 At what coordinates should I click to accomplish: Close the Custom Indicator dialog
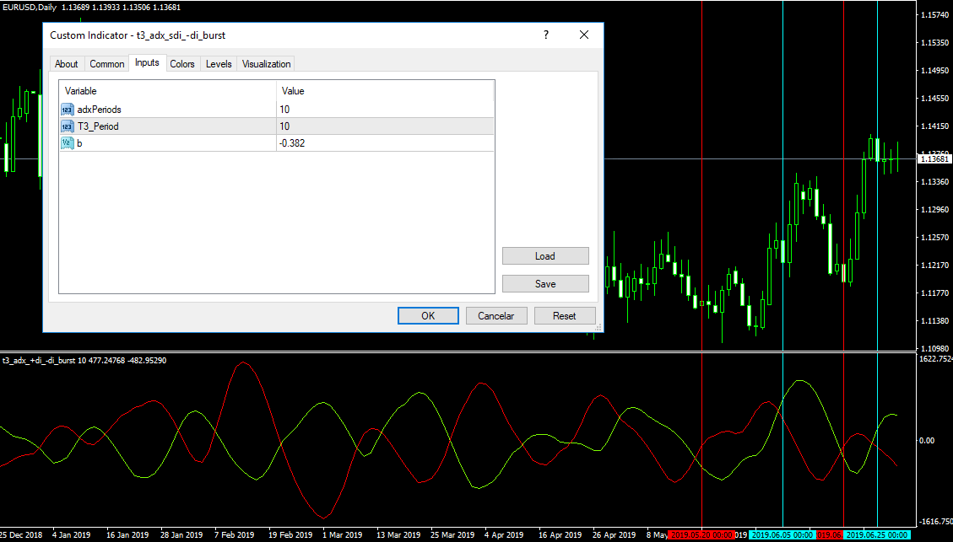(584, 35)
